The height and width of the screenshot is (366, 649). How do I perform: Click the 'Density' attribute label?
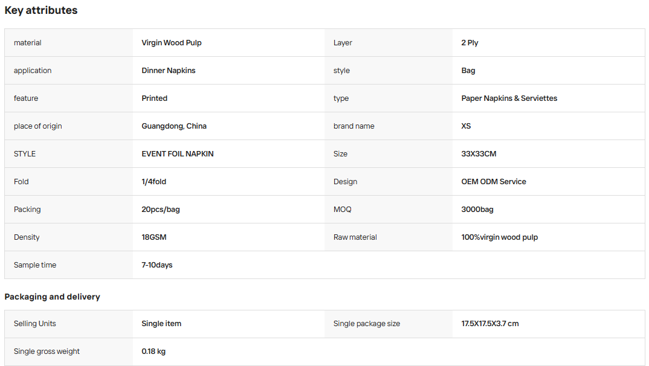point(27,237)
